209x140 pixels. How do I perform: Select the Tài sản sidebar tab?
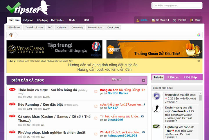pos(158,77)
